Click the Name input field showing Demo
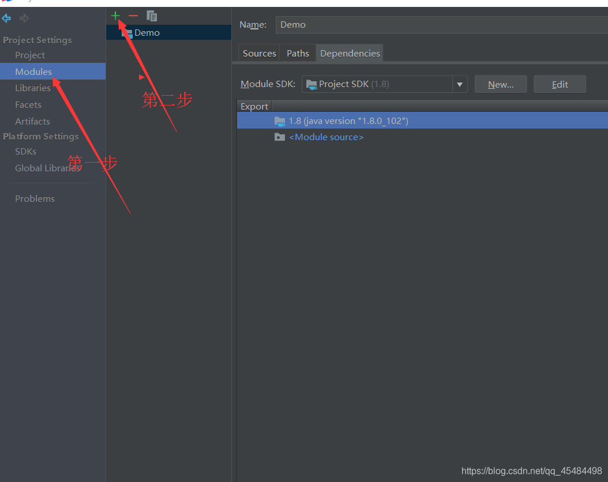 [x=404, y=25]
